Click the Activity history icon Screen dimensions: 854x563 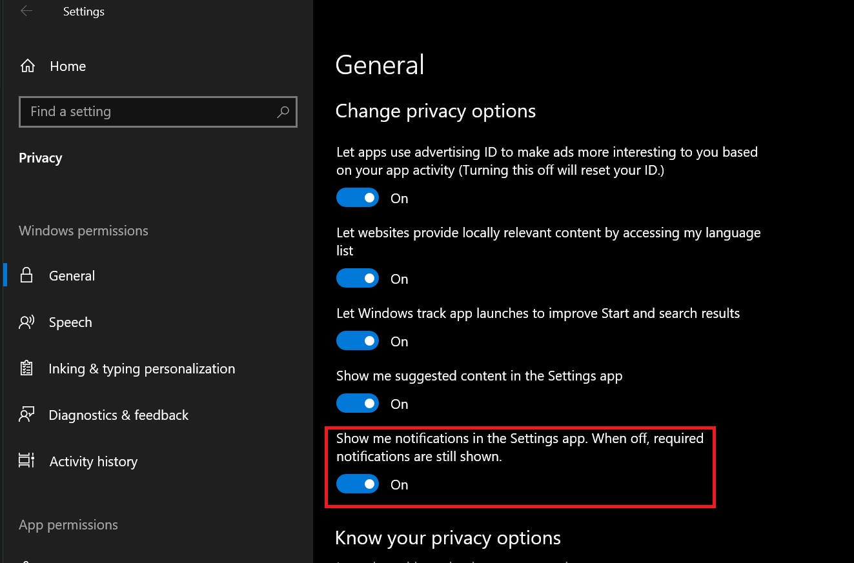[x=27, y=461]
